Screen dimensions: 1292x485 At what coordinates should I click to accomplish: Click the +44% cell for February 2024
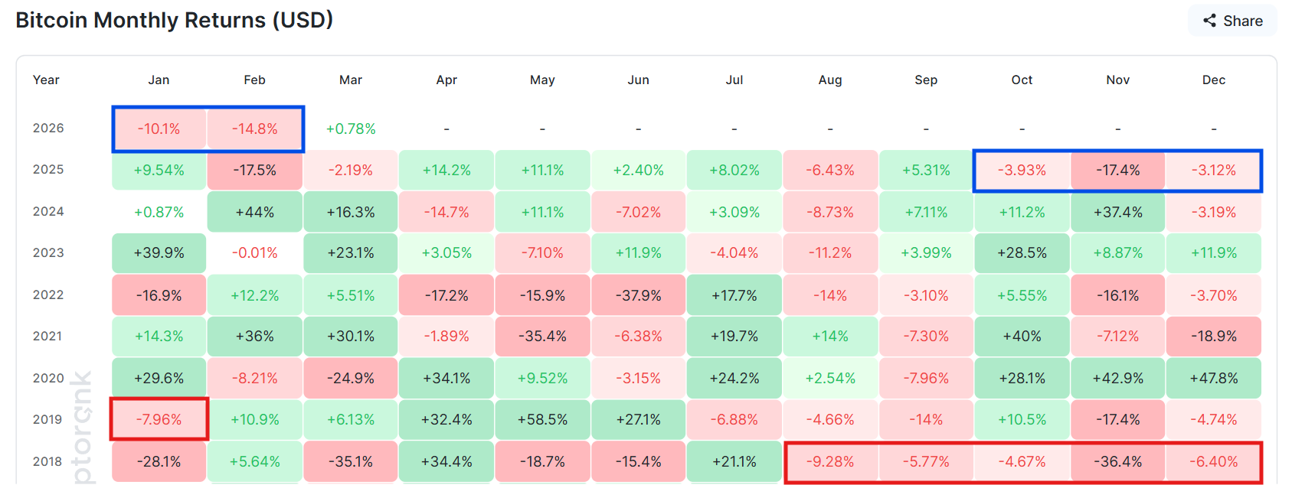tap(254, 212)
